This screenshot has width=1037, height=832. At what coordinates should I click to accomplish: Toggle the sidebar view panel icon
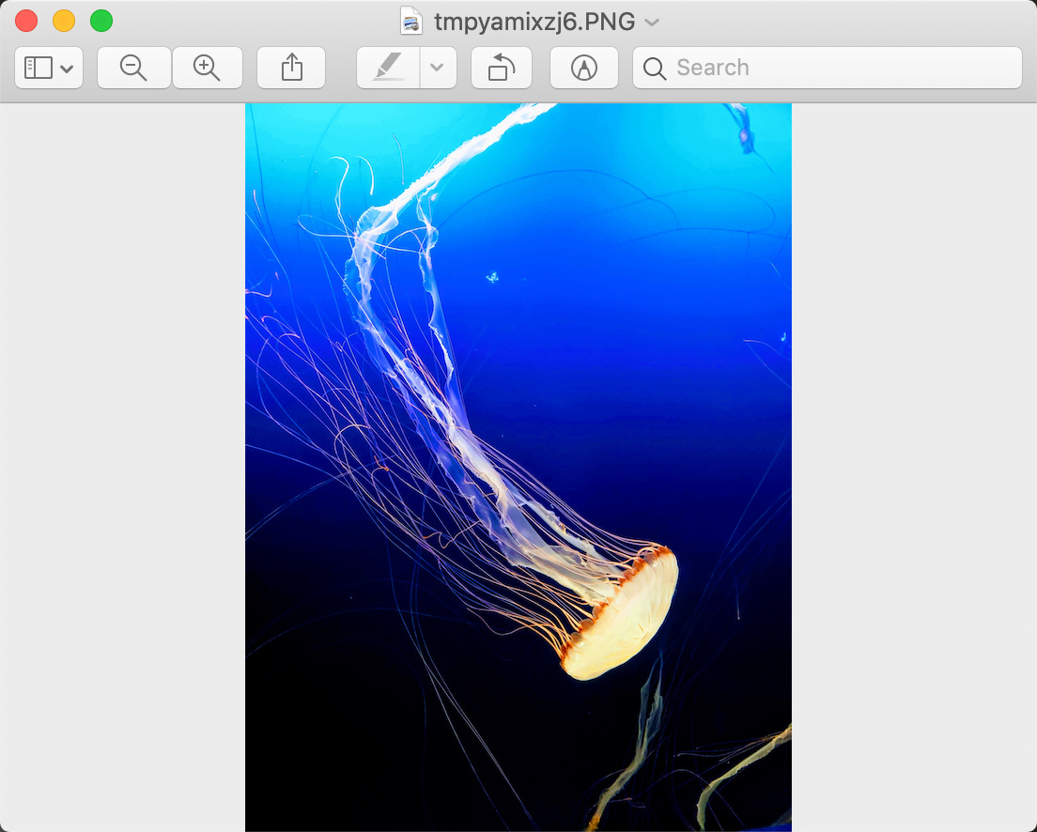pyautogui.click(x=39, y=68)
